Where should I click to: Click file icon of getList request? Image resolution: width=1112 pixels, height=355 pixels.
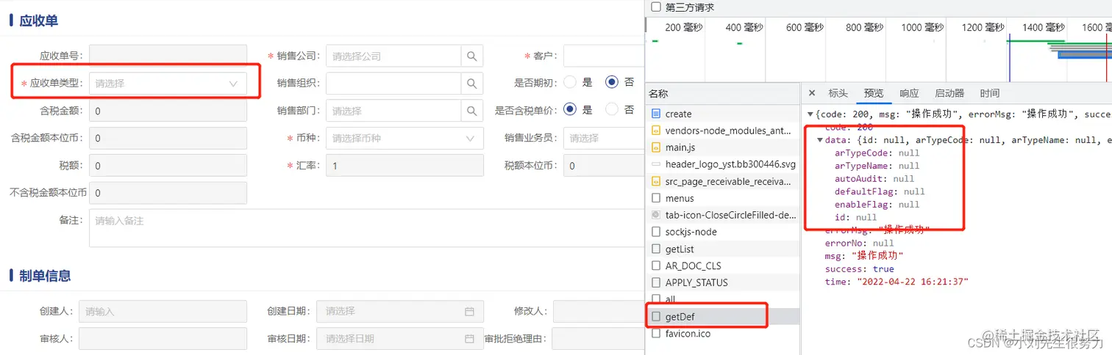656,249
